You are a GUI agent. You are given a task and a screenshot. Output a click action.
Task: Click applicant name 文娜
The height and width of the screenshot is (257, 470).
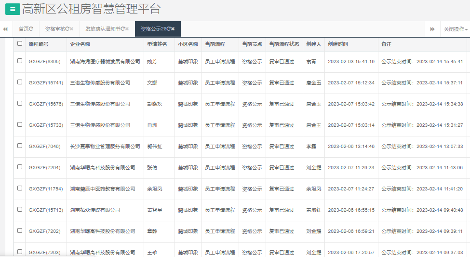[x=152, y=83]
